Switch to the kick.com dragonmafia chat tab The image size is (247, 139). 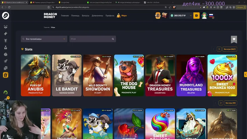[x=100, y=2]
